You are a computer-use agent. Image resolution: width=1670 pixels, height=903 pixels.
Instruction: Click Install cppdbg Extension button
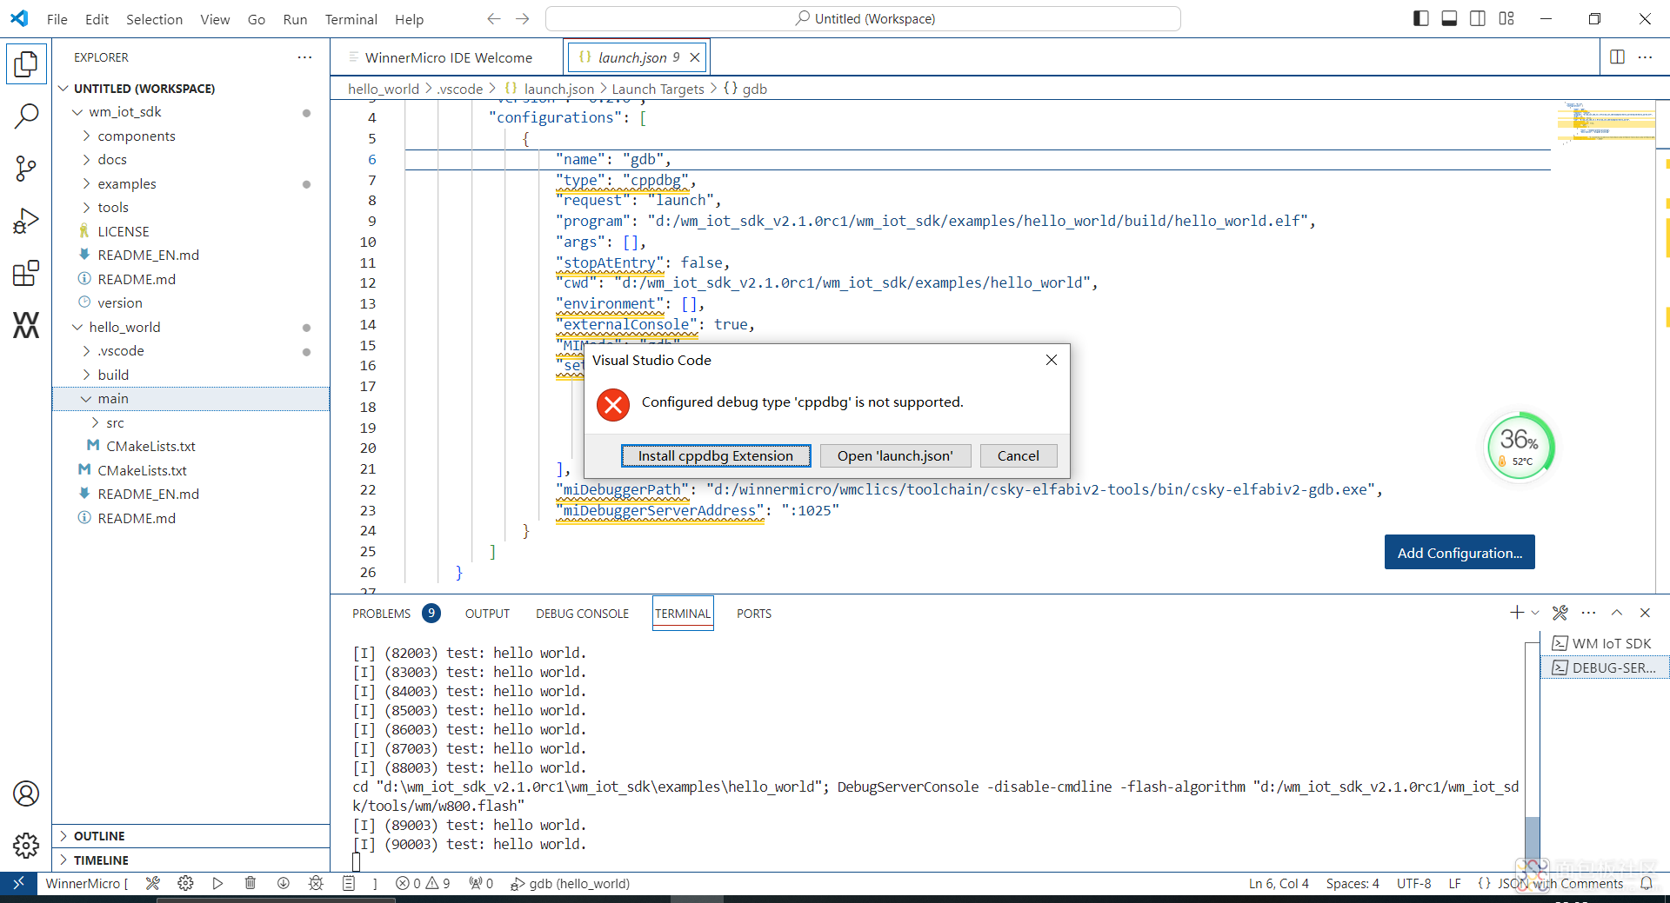coord(716,455)
